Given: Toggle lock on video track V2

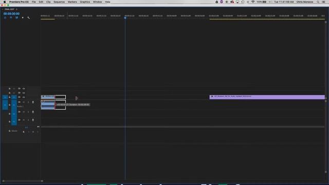Looking at the screenshot, I should tap(9, 93).
